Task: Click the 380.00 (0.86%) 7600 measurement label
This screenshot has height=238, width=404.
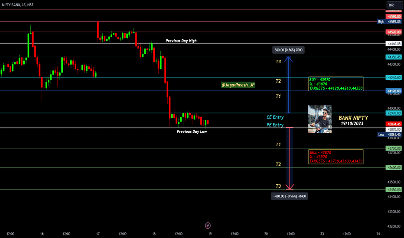Action: [x=288, y=50]
